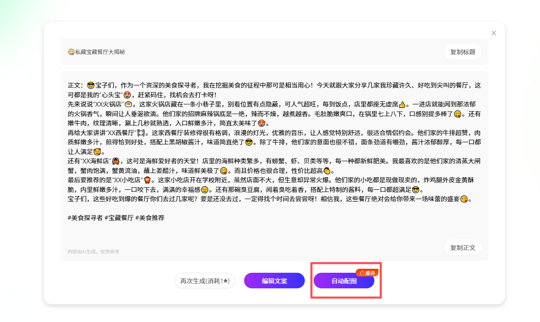Viewport: 540px width, 322px height.
Task: Open the 编辑文案 editor
Action: [x=274, y=281]
